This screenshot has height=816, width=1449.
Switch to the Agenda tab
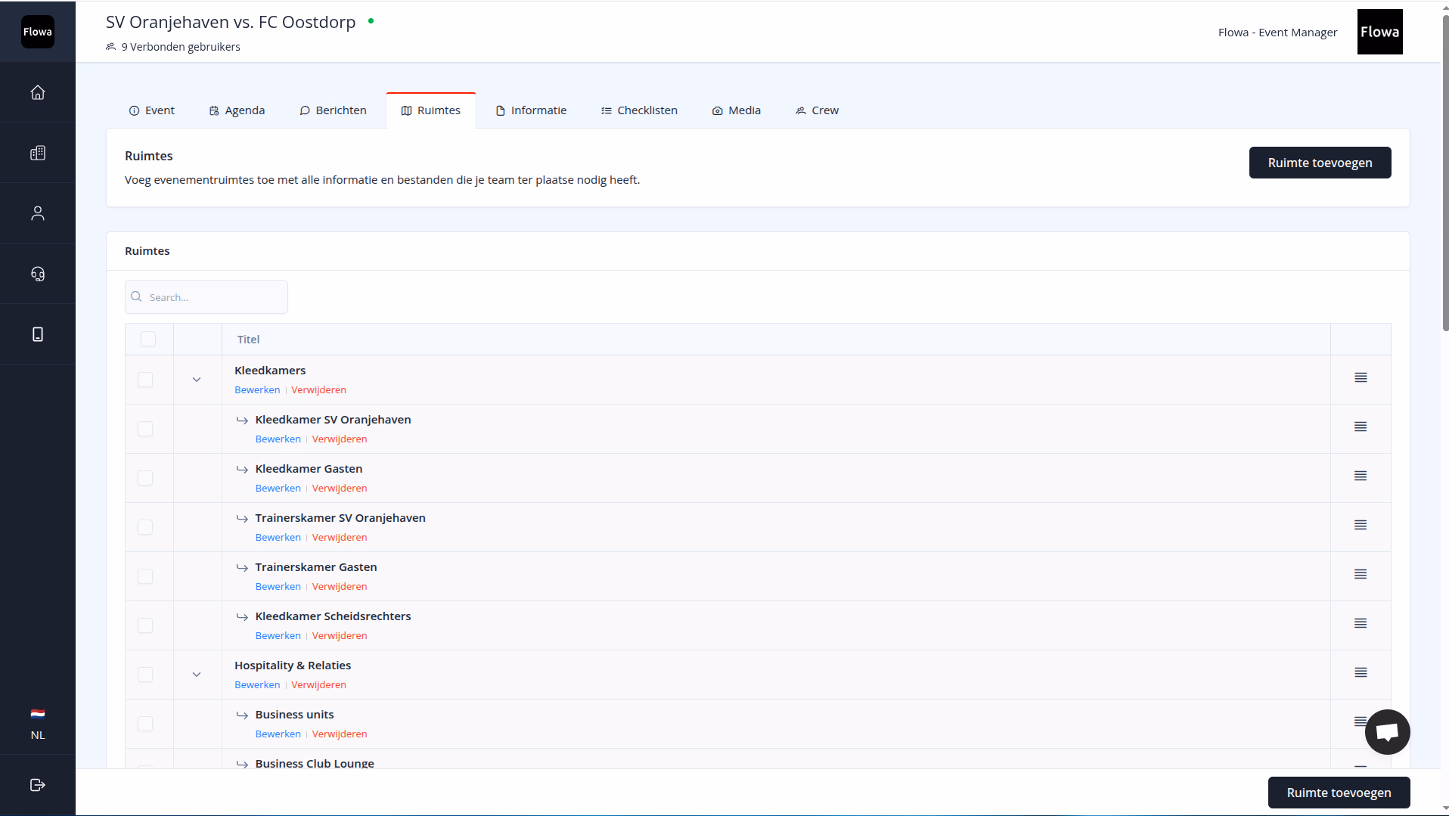237,110
